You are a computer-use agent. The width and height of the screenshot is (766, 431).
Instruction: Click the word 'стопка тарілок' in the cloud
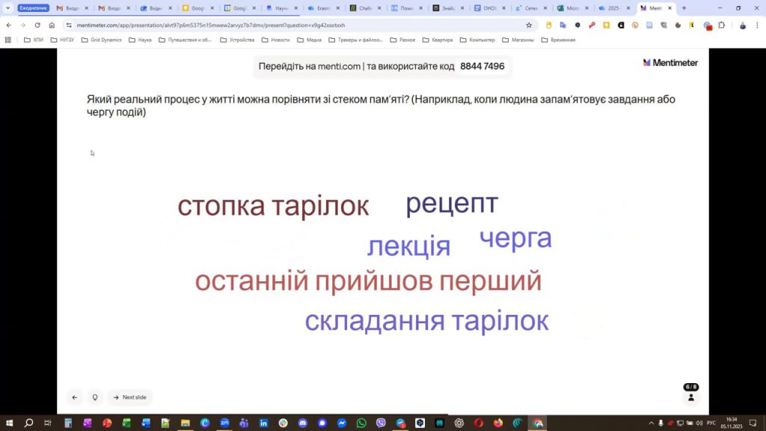[273, 206]
